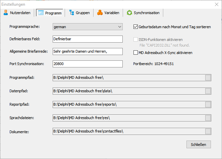This screenshot has height=159, width=222.
Task: Browse for the Reportpfad folder button
Action: click(208, 104)
